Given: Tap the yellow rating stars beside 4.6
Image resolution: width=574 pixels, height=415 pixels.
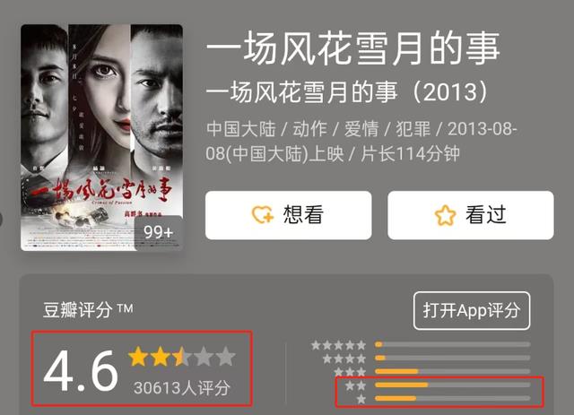Looking at the screenshot, I should (x=182, y=357).
